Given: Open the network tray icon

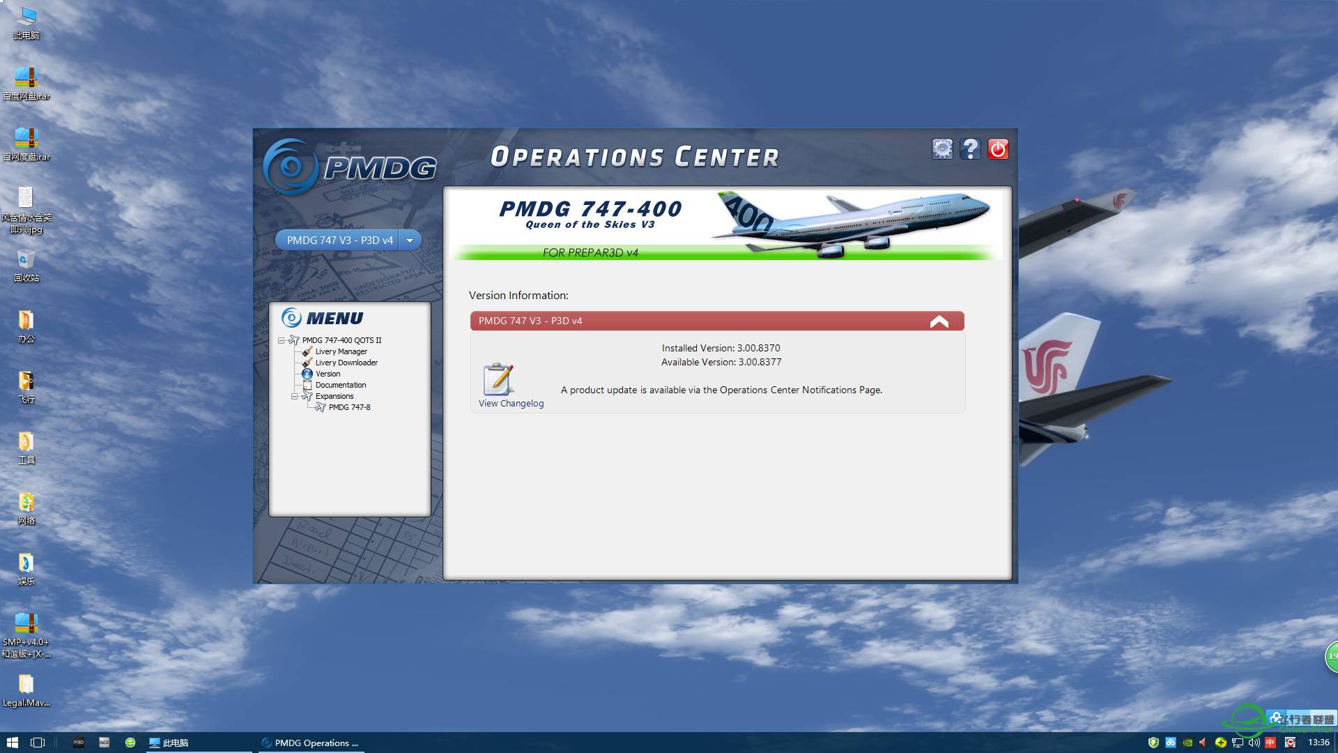Looking at the screenshot, I should tap(1237, 743).
